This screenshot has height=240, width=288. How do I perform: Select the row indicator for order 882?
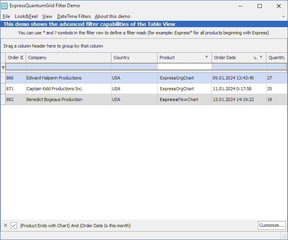click(x=3, y=99)
